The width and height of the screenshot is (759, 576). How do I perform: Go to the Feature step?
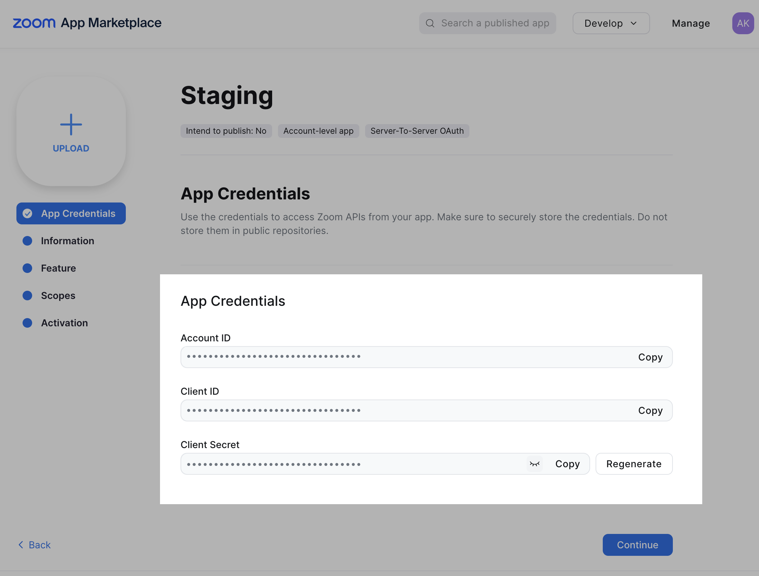tap(58, 268)
